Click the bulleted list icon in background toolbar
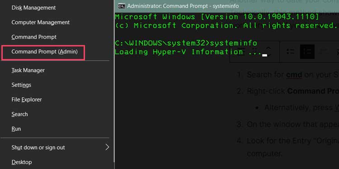339x169 pixels. [x=290, y=51]
